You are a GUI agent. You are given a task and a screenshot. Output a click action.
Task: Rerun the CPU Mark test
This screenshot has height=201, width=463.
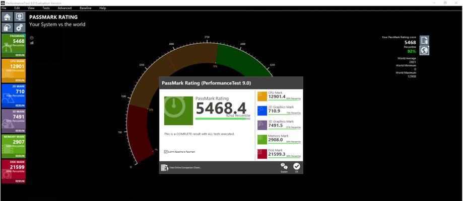pos(20,80)
